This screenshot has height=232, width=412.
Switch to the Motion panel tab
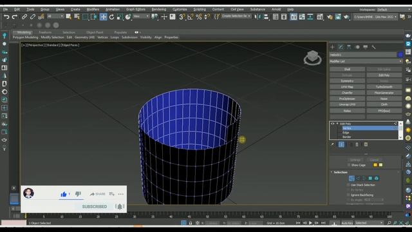coord(357,47)
